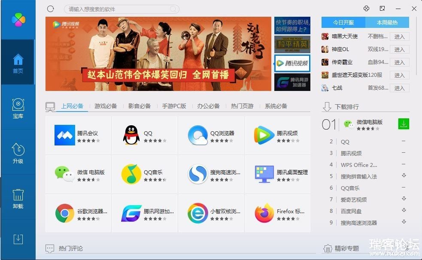Click 进入 button for 盛世遮天超变版
The width and height of the screenshot is (422, 260).
coord(399,75)
